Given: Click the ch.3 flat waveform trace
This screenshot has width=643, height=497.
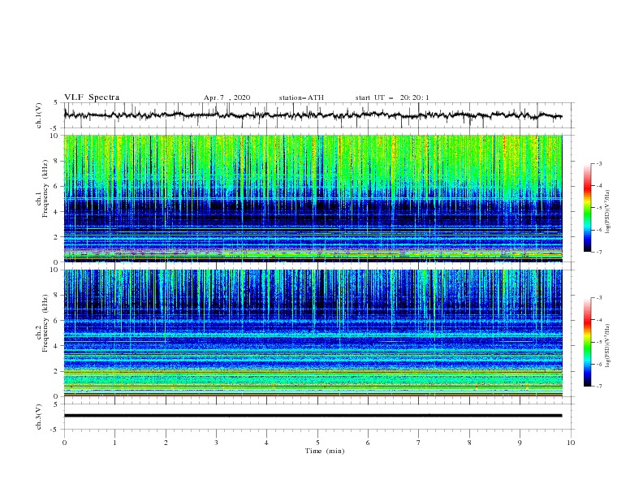Looking at the screenshot, I should 313,416.
